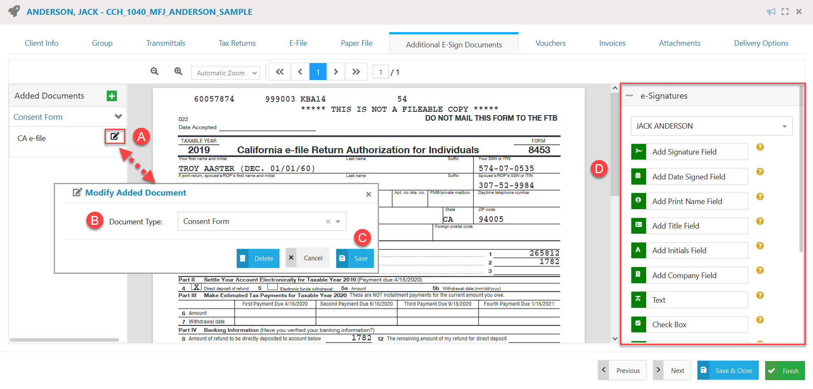The image size is (813, 389).
Task: Click the last page double-arrow navigation icon
Action: tap(356, 71)
